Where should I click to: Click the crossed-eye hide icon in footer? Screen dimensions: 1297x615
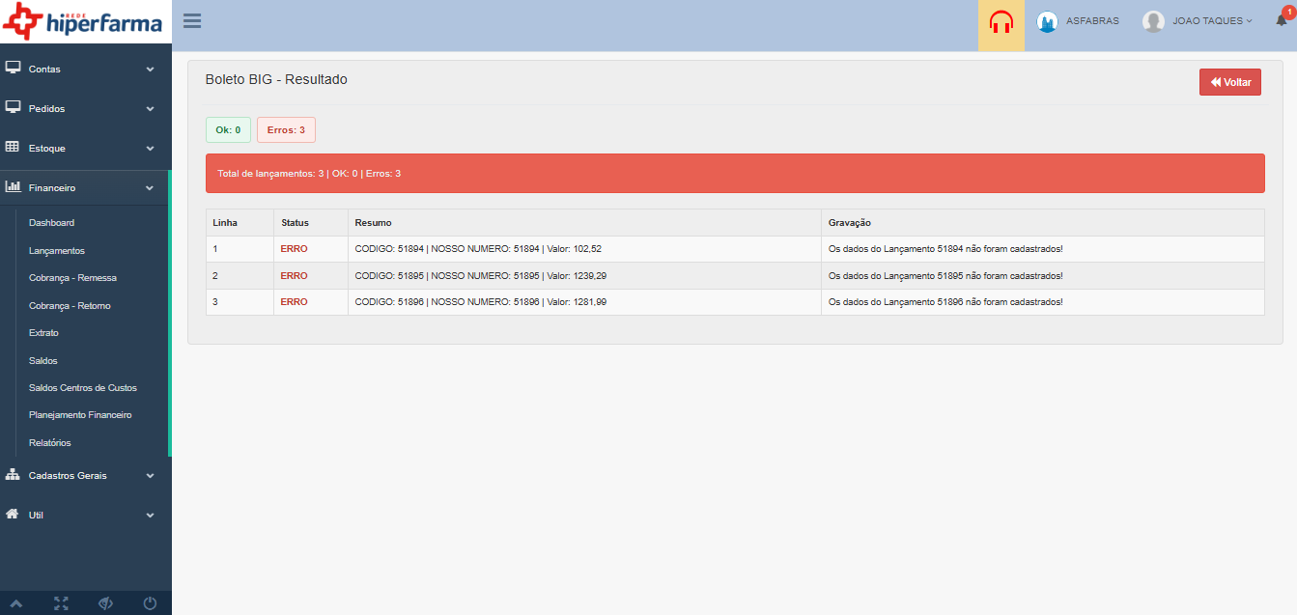tap(106, 603)
